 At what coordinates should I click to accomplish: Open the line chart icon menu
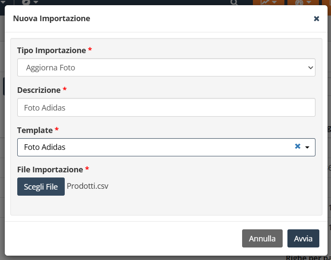pyautogui.click(x=265, y=2)
